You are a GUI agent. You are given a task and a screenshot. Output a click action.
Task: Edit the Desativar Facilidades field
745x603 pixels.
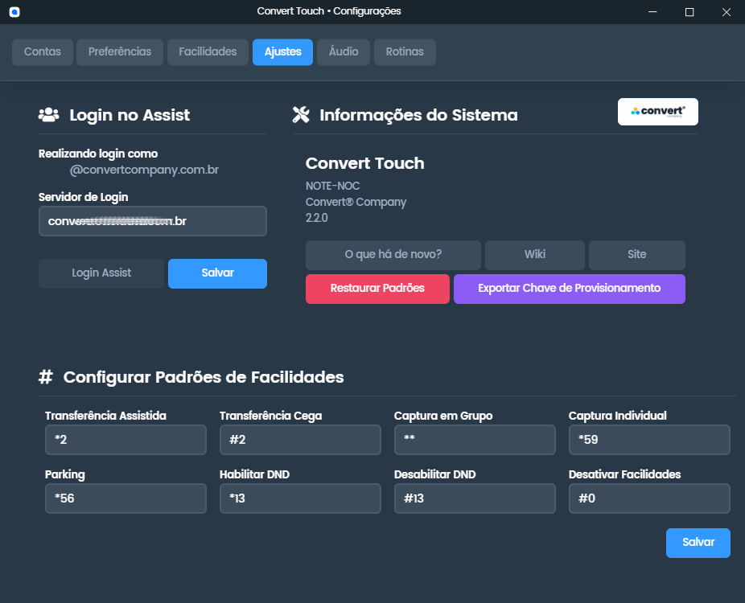pos(649,498)
